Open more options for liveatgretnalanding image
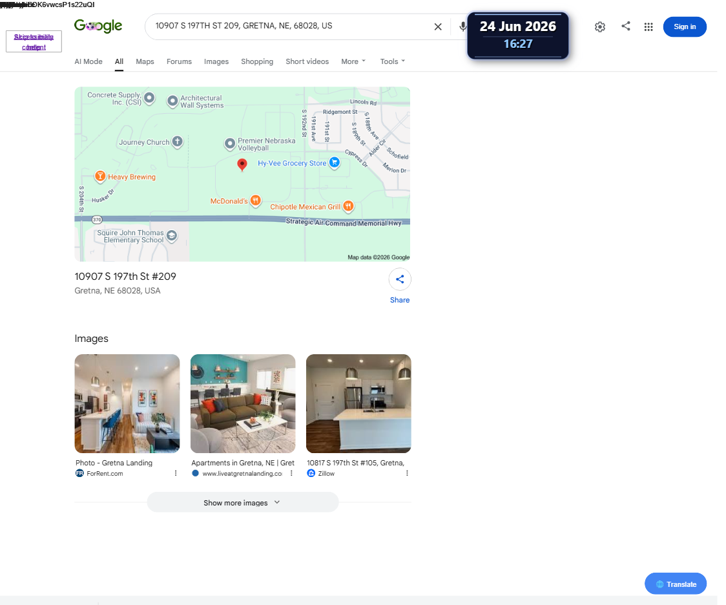726x605 pixels. click(x=291, y=473)
